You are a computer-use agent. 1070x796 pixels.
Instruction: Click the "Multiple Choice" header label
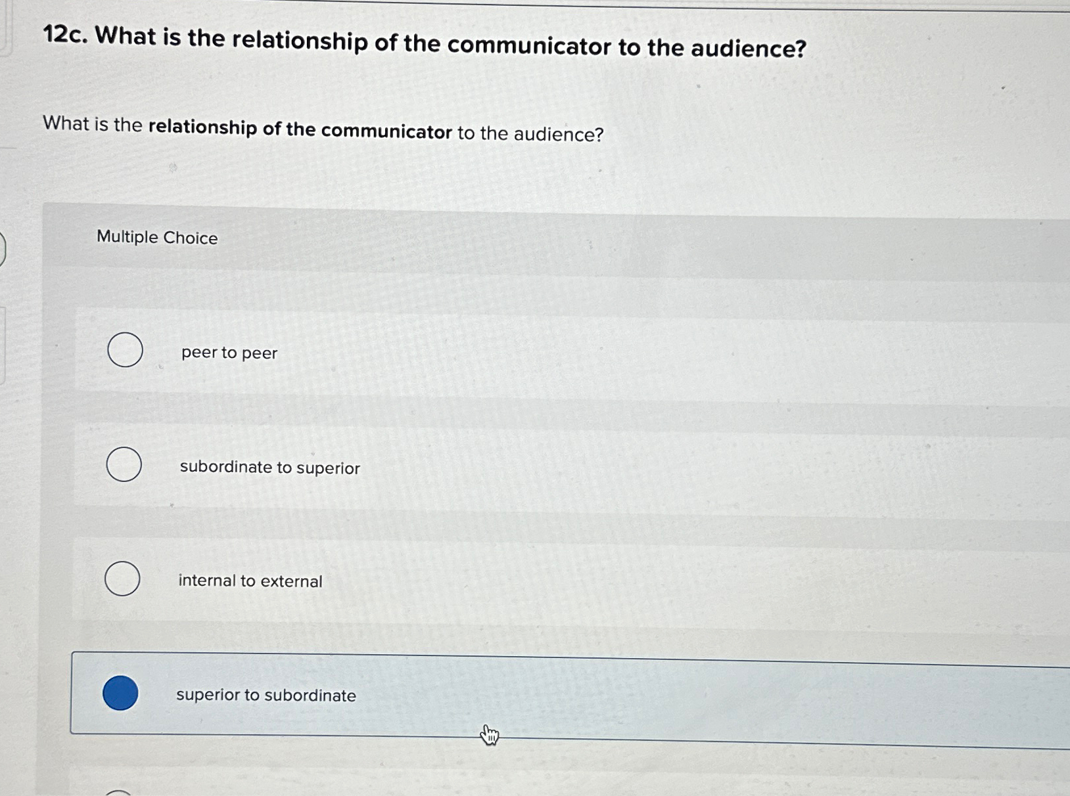coord(157,238)
